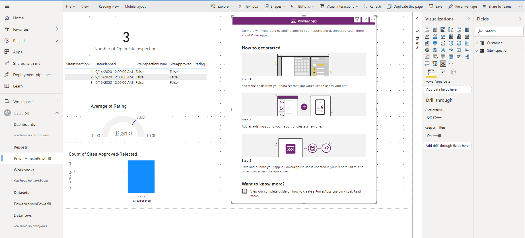Viewport: 525px width, 238px height.
Task: Expand the Filters pane
Action: tap(417, 19)
